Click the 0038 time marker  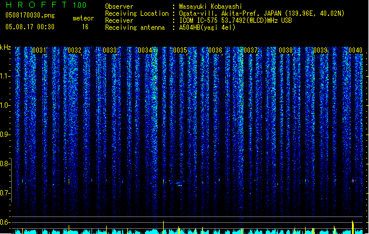point(286,50)
